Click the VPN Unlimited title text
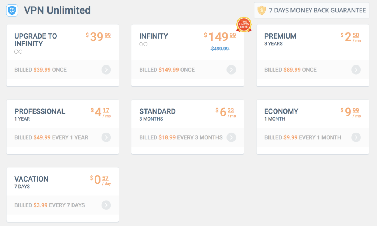The width and height of the screenshot is (377, 226). 57,10
